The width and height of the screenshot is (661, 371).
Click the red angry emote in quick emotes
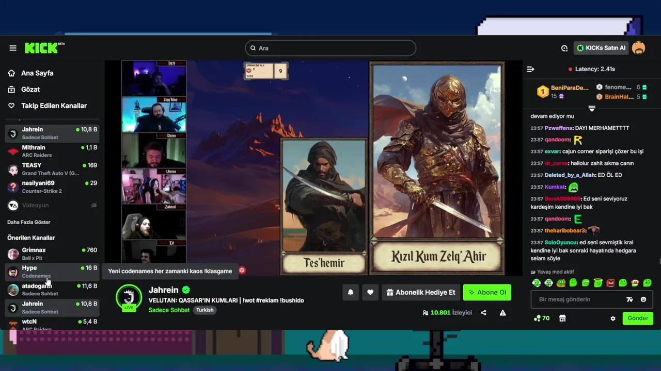click(610, 283)
